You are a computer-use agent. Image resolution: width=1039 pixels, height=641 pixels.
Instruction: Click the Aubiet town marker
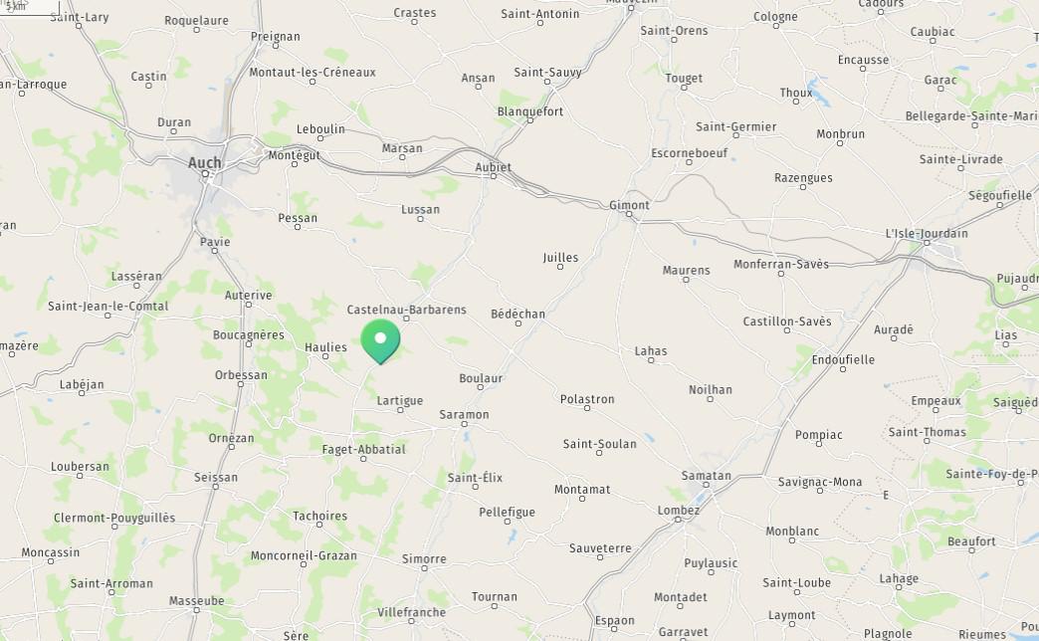coord(493,176)
